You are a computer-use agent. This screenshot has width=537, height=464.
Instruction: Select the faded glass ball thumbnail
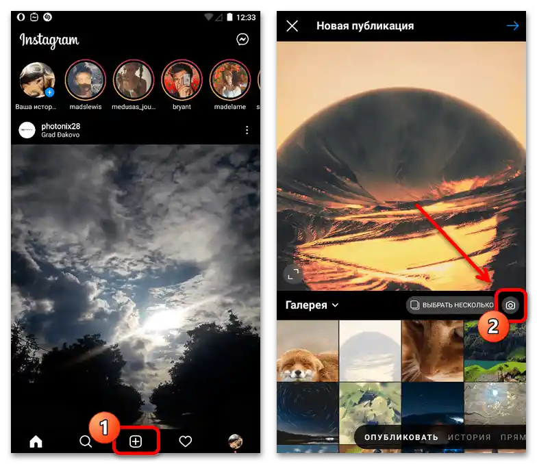point(370,351)
